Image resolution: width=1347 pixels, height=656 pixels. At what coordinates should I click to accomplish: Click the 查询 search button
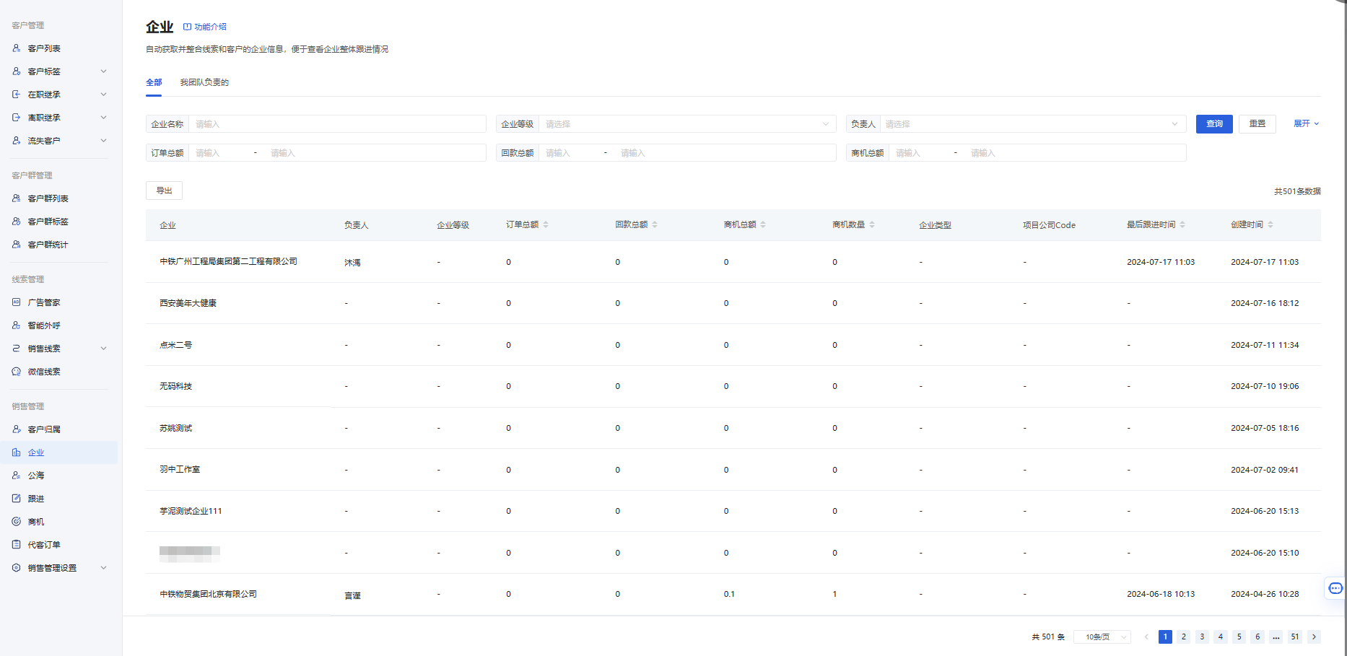pos(1214,124)
